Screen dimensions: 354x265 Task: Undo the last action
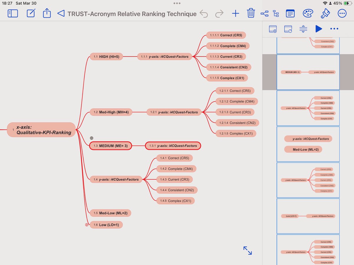pos(204,14)
